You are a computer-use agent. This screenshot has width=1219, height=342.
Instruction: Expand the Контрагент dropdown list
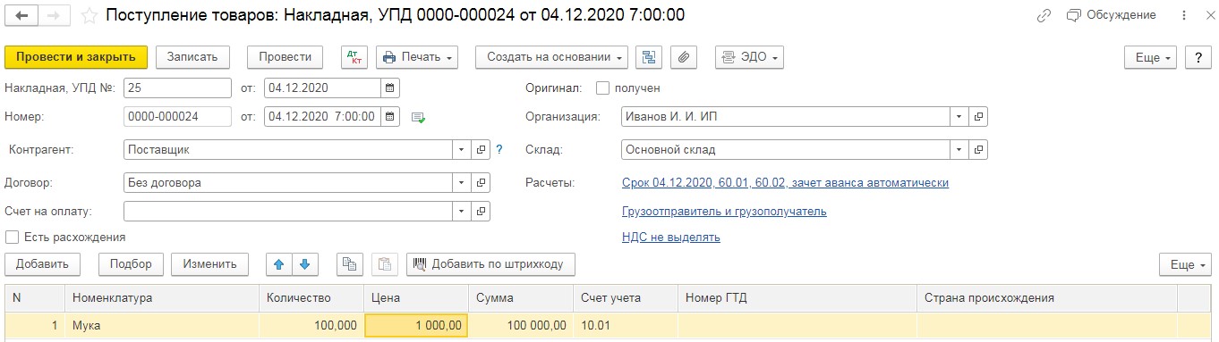pyautogui.click(x=462, y=150)
